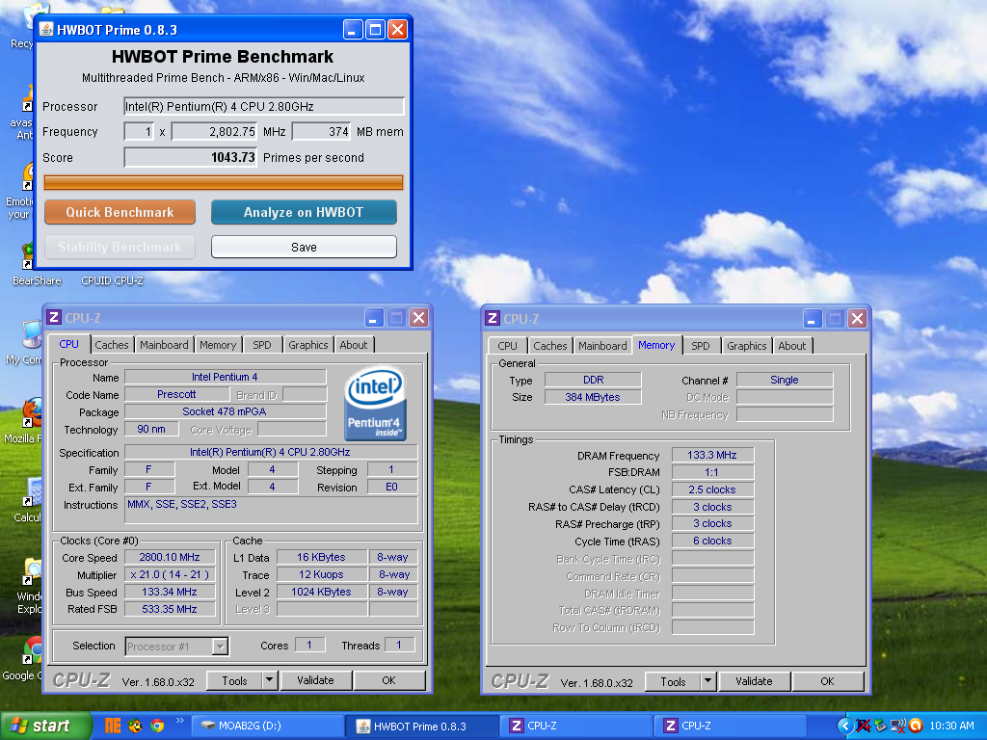The width and height of the screenshot is (987, 740).
Task: Select the Calculator desktop icon
Action: (x=28, y=500)
